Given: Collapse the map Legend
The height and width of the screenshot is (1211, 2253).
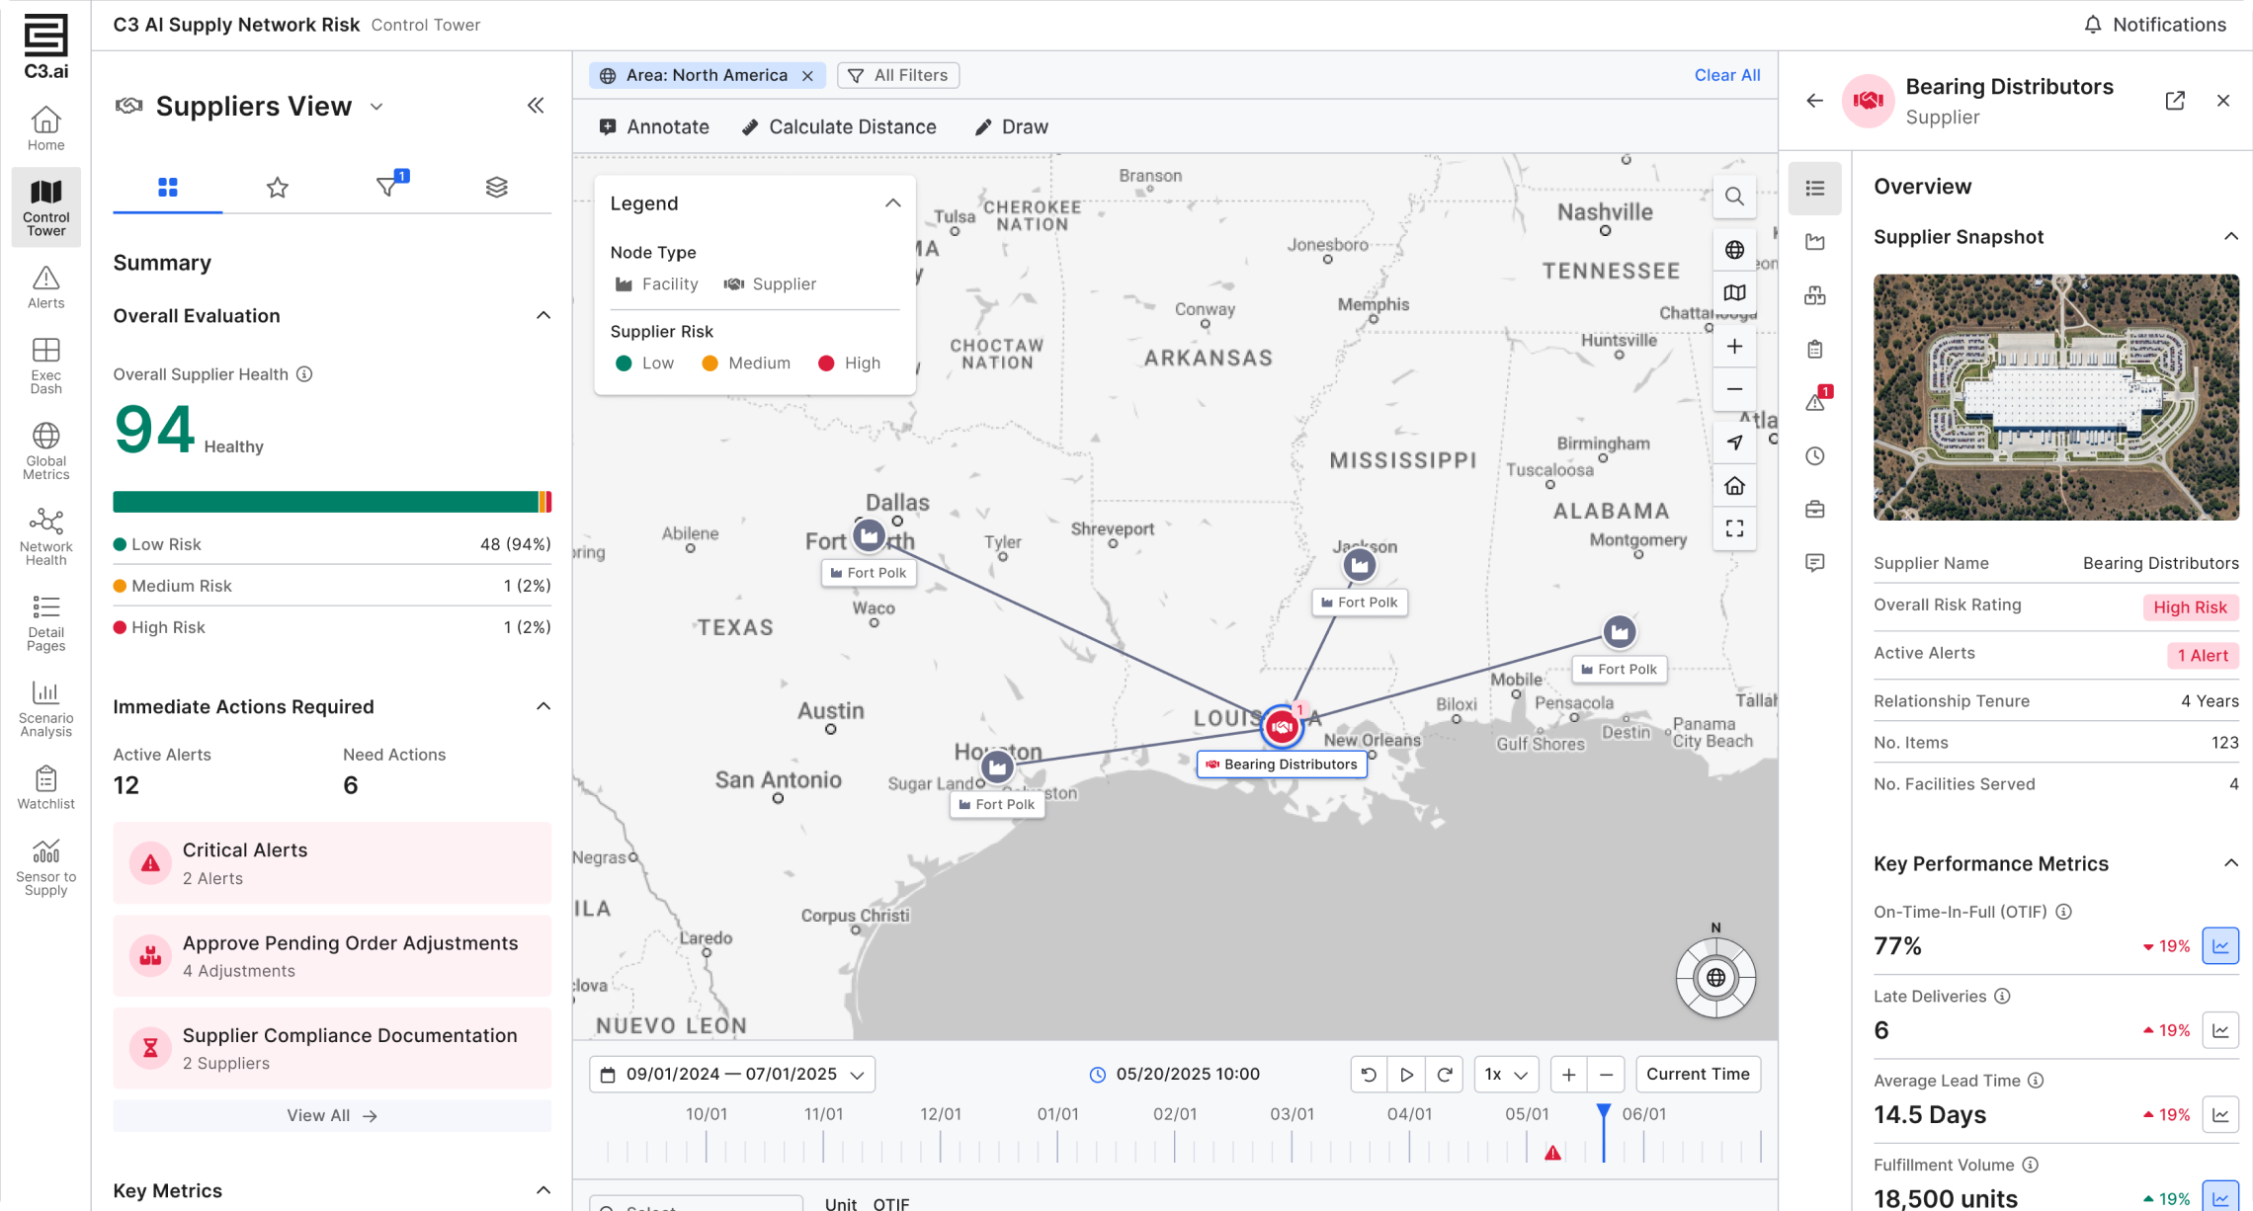Looking at the screenshot, I should click(892, 203).
